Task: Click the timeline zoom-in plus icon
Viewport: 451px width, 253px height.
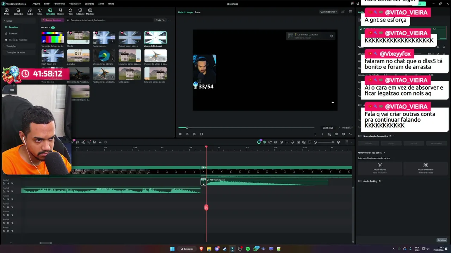Action: [338, 142]
